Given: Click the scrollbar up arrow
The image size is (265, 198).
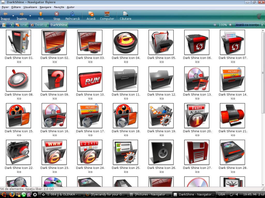Looking at the screenshot, I should 263,30.
